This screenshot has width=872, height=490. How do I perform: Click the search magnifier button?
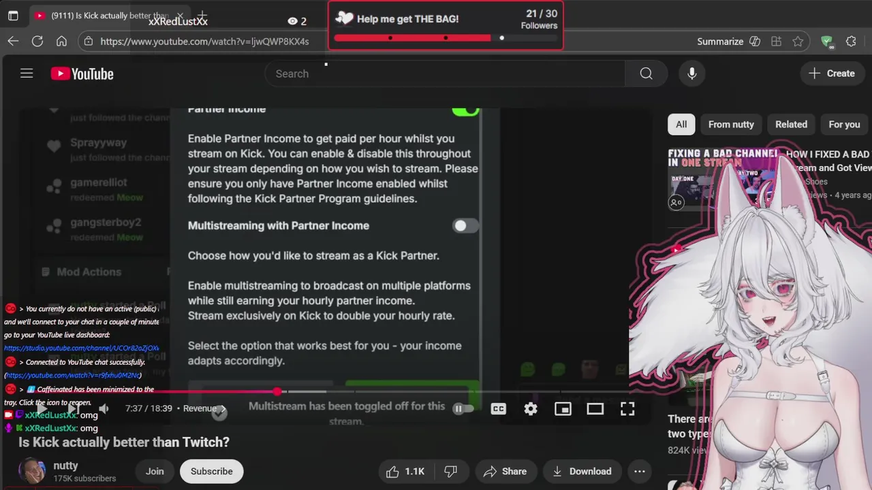[646, 73]
